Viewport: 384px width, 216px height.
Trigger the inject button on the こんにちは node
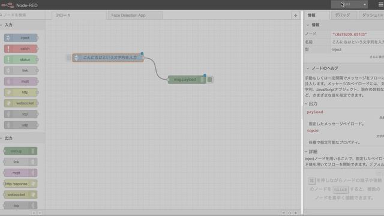69,58
